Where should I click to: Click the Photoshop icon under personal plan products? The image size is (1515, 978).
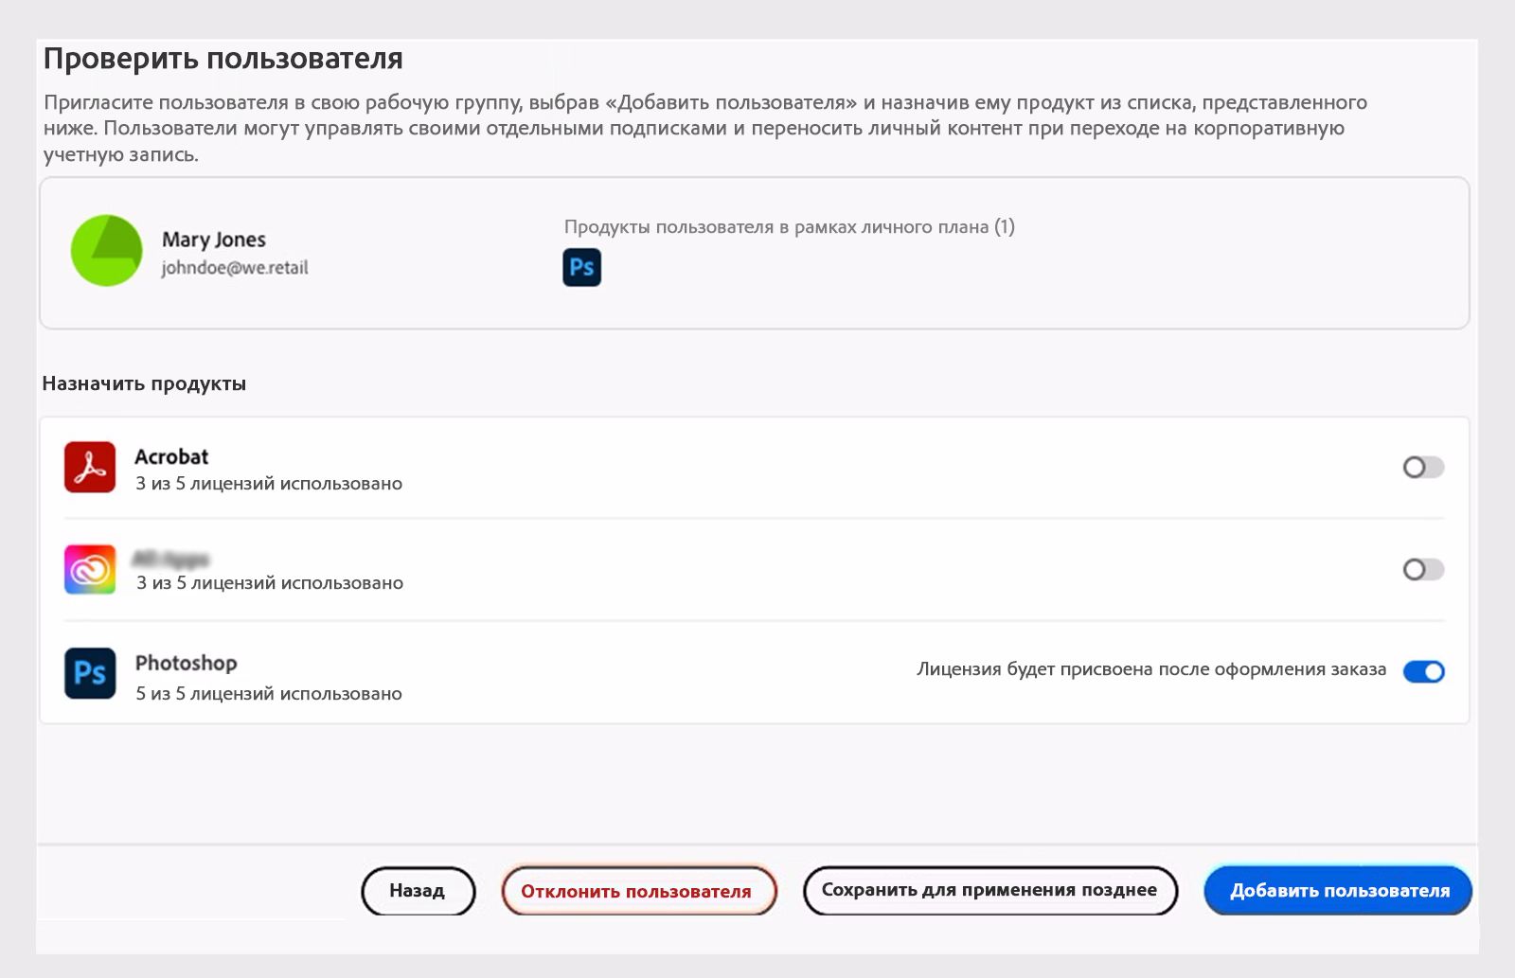coord(581,267)
